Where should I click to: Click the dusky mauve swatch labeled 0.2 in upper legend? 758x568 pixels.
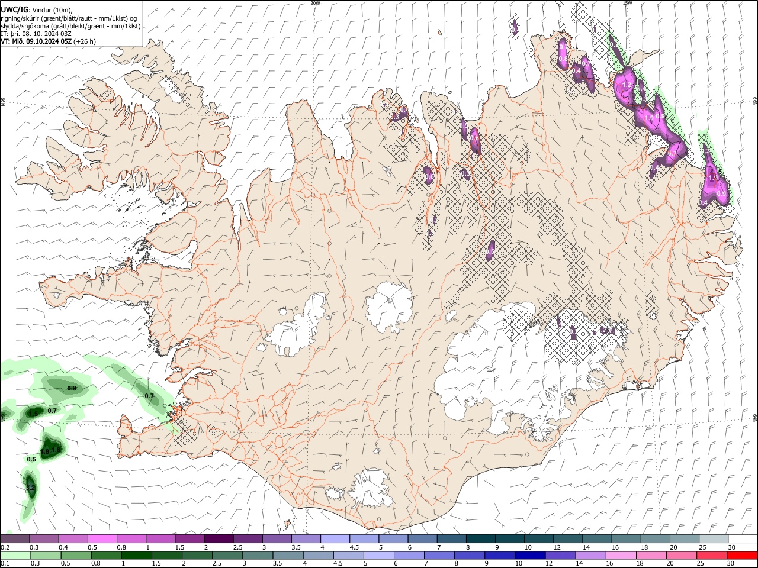point(15,539)
